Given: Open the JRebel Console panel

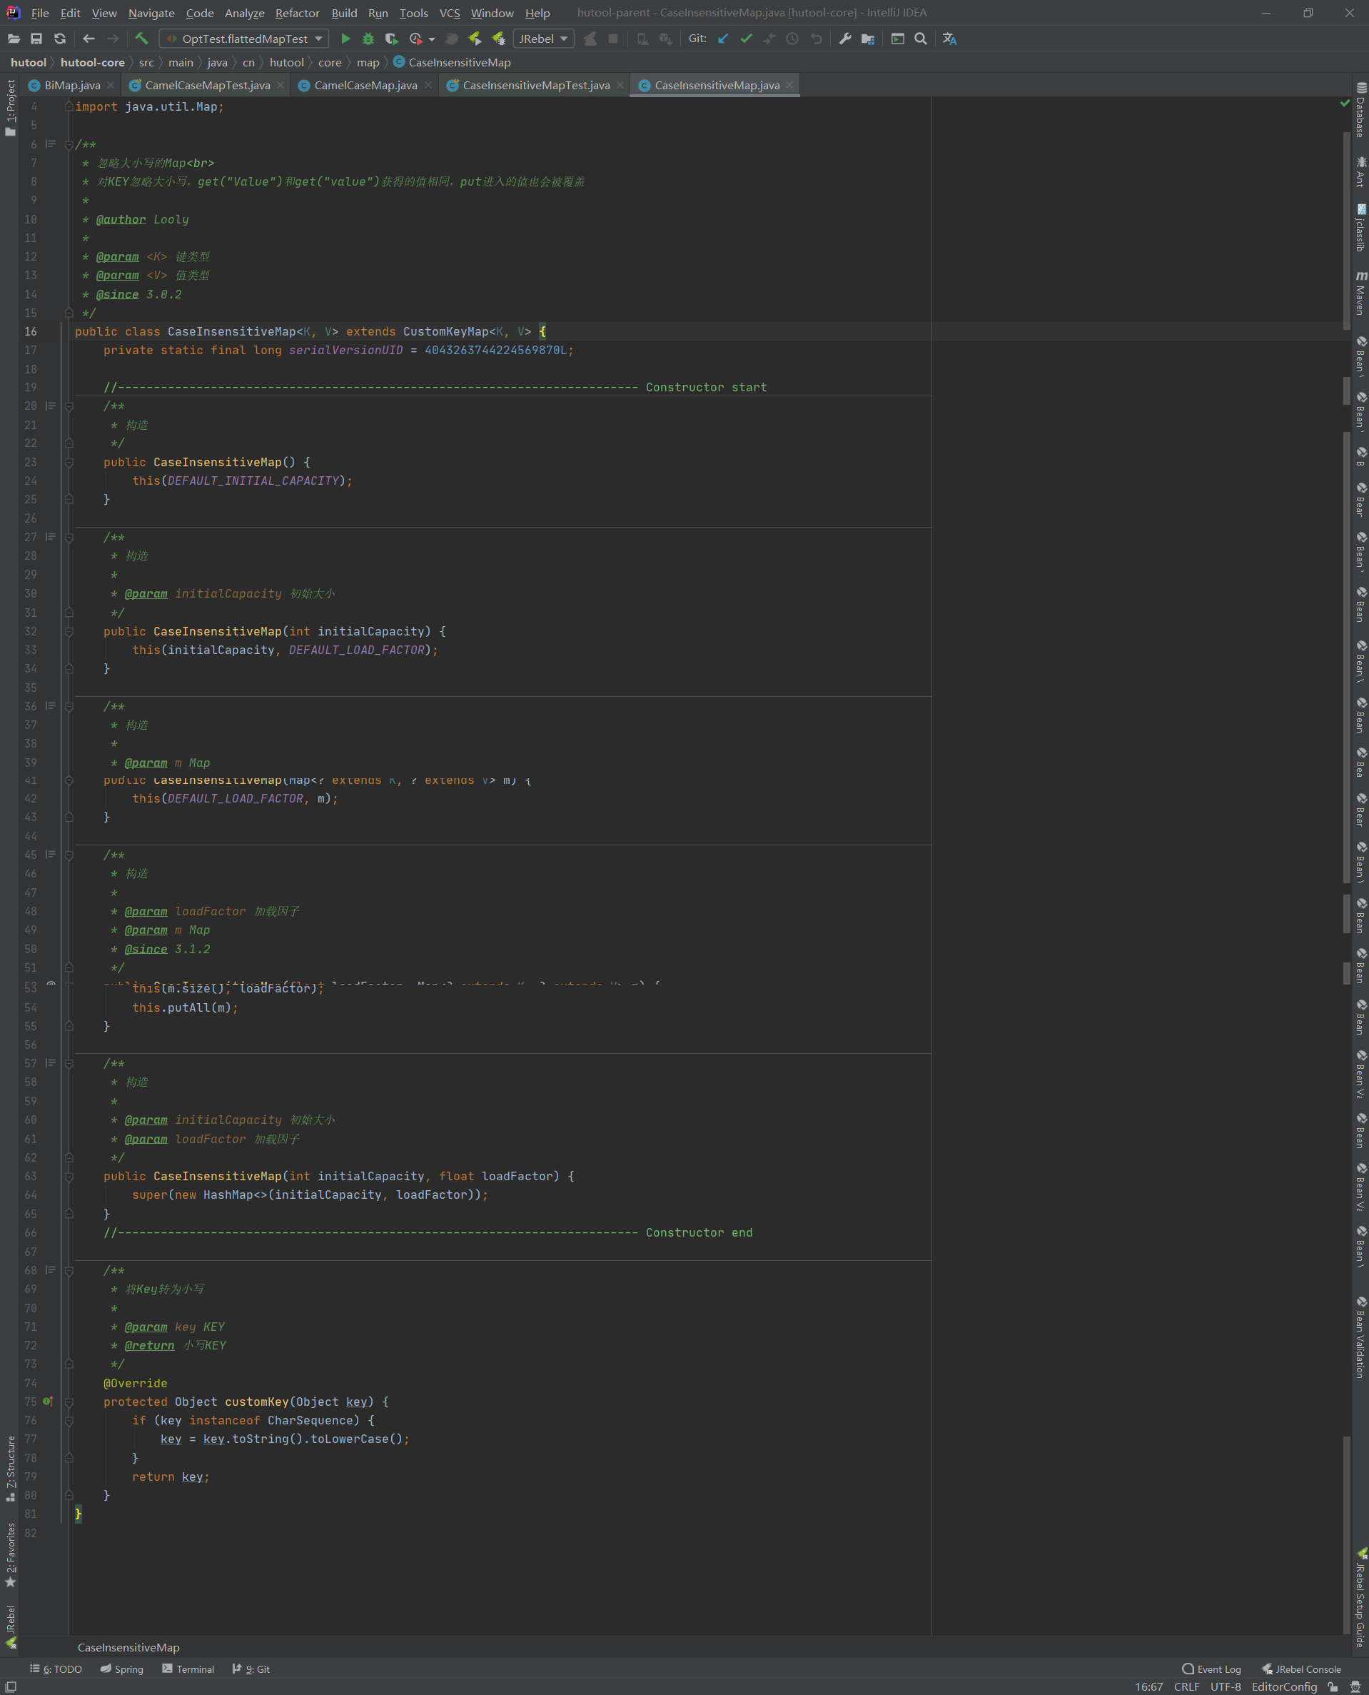Looking at the screenshot, I should click(1301, 1669).
